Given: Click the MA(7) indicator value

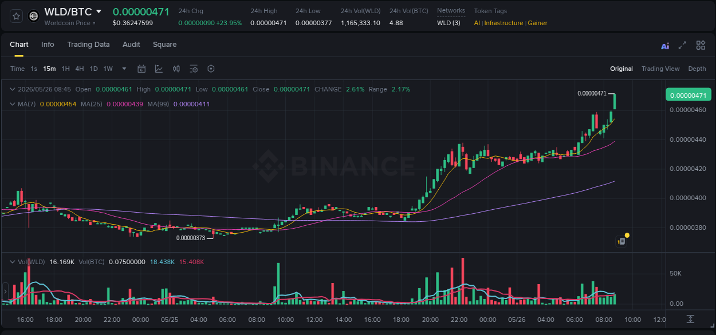Looking at the screenshot, I should (58, 104).
